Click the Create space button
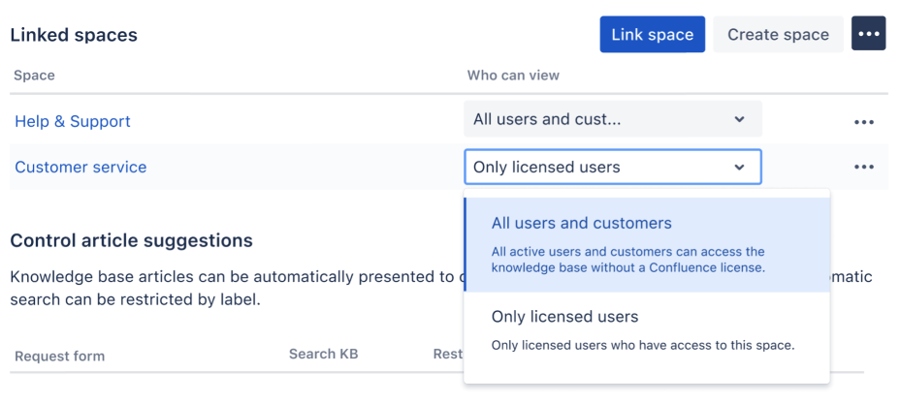This screenshot has width=900, height=403. (x=778, y=34)
